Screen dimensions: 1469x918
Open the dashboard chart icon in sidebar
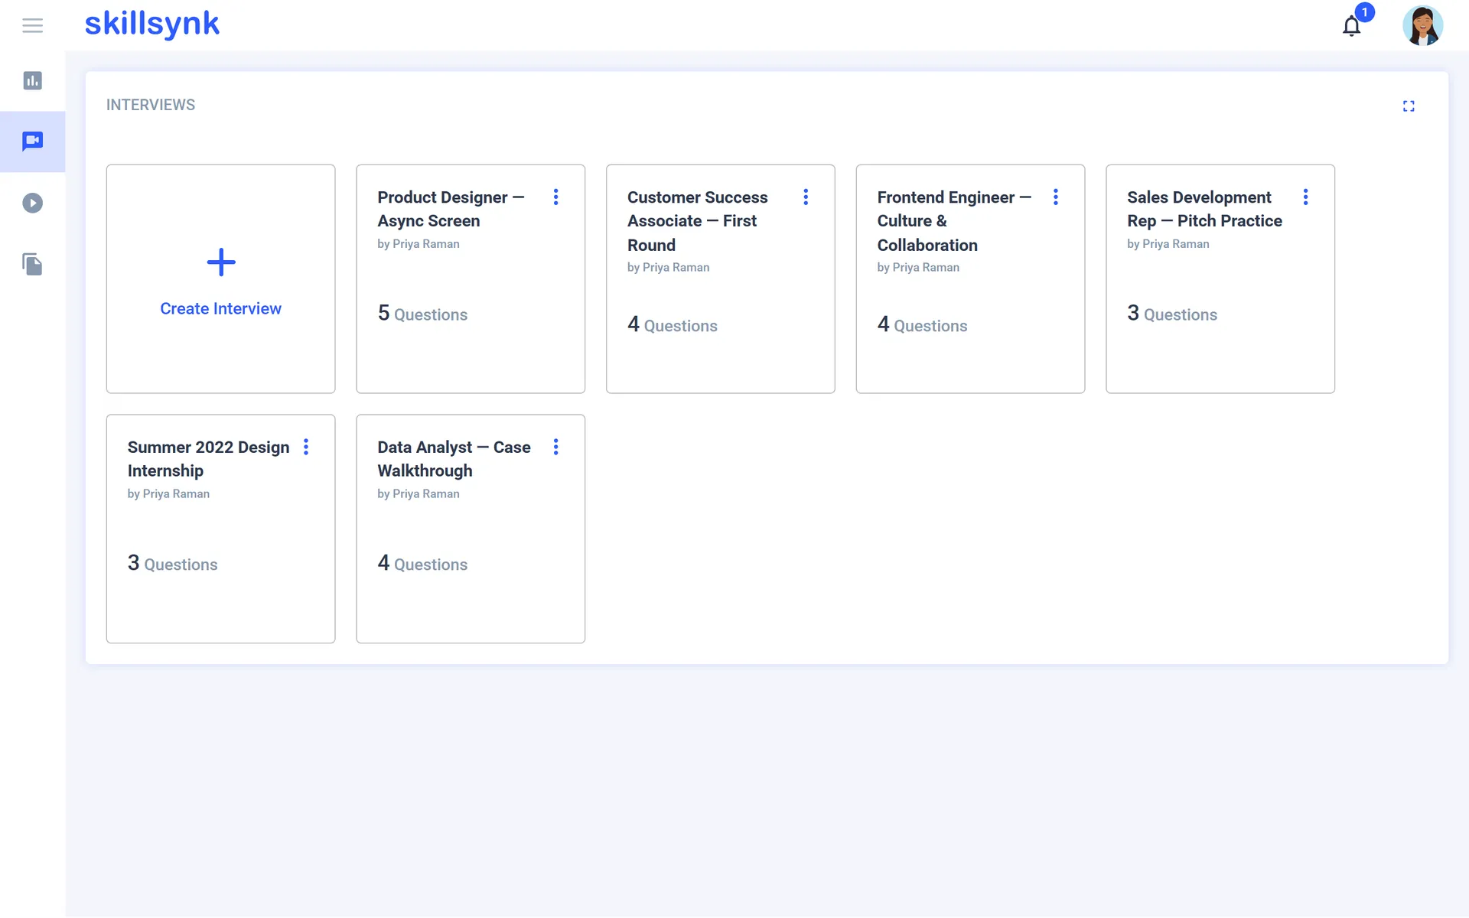pyautogui.click(x=32, y=80)
